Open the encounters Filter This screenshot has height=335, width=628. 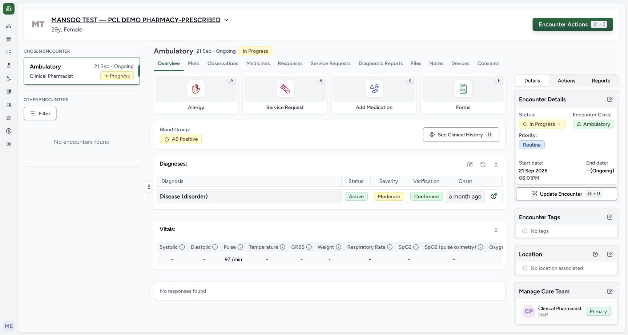pos(40,113)
